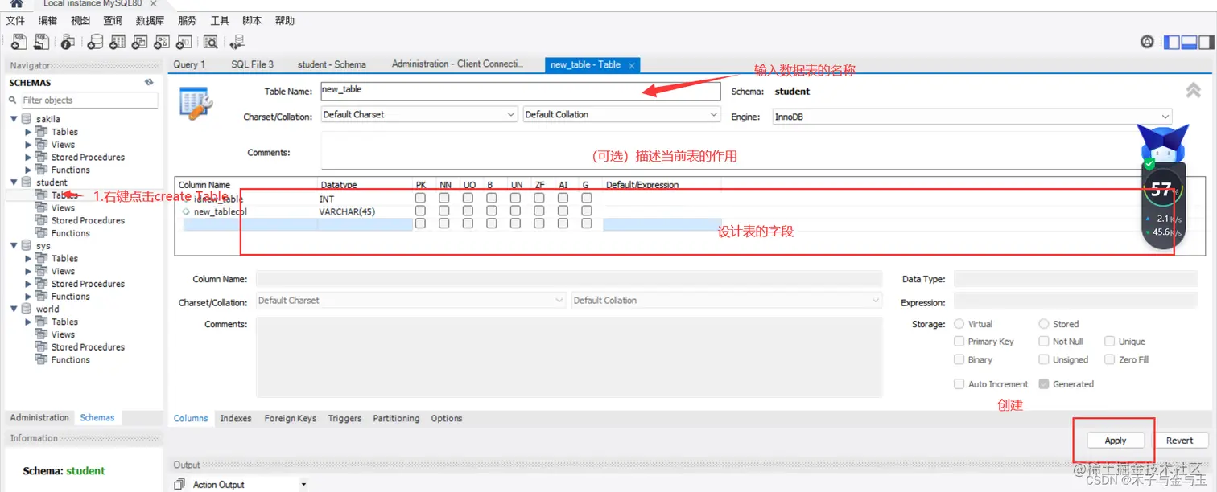The image size is (1217, 492).
Task: Check UQ for the new_tablecol column
Action: point(468,211)
